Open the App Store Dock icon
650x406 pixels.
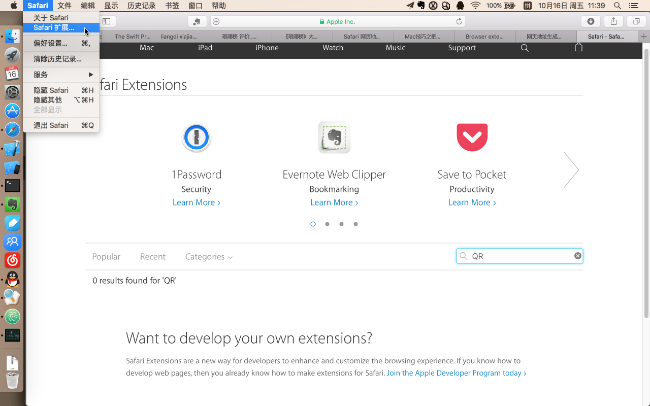pyautogui.click(x=12, y=111)
